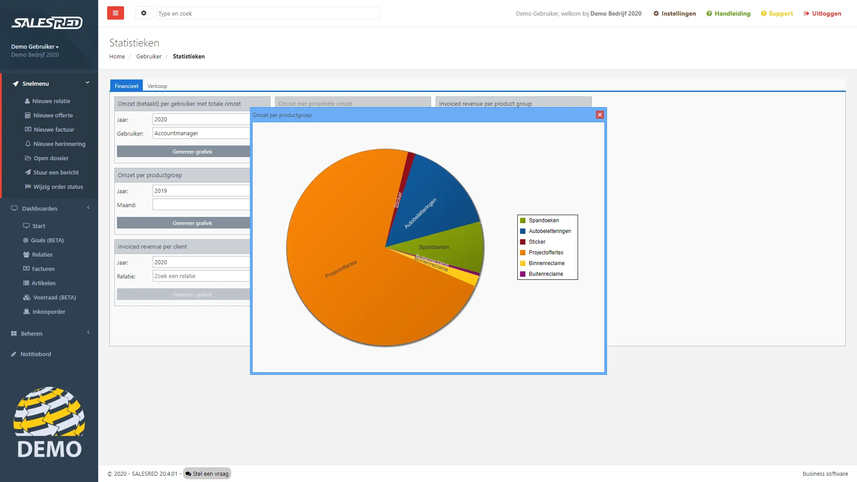Open the Demo Gebruiker user dropdown
Screen dimensions: 857x482
(x=35, y=46)
